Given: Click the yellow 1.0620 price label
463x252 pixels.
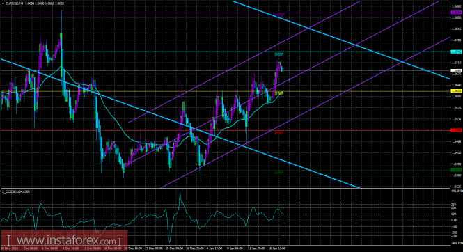Looking at the screenshot, I should (457, 91).
